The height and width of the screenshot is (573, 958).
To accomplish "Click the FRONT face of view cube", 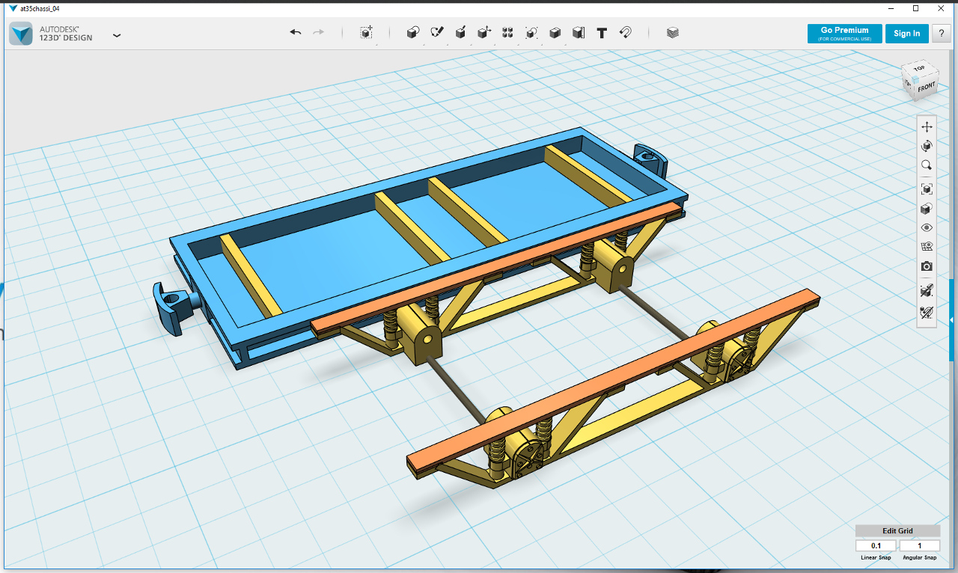I will pyautogui.click(x=926, y=88).
